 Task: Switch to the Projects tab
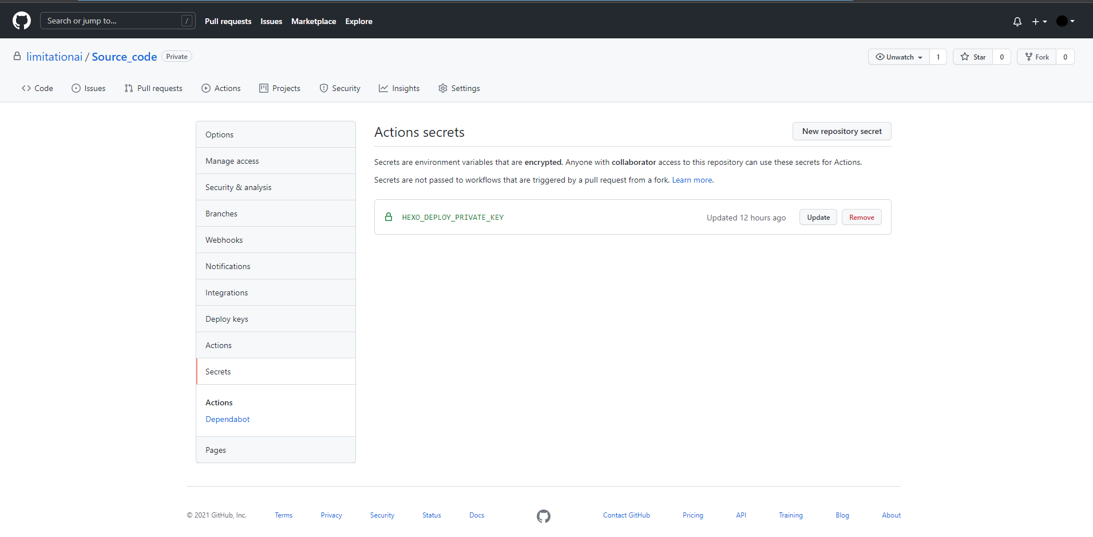(280, 88)
